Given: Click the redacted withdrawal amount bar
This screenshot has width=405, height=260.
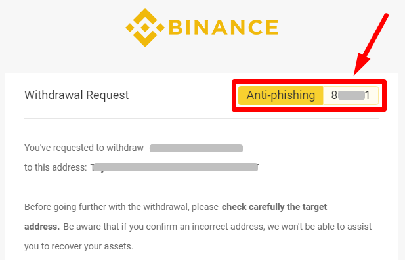Looking at the screenshot, I should [x=196, y=148].
